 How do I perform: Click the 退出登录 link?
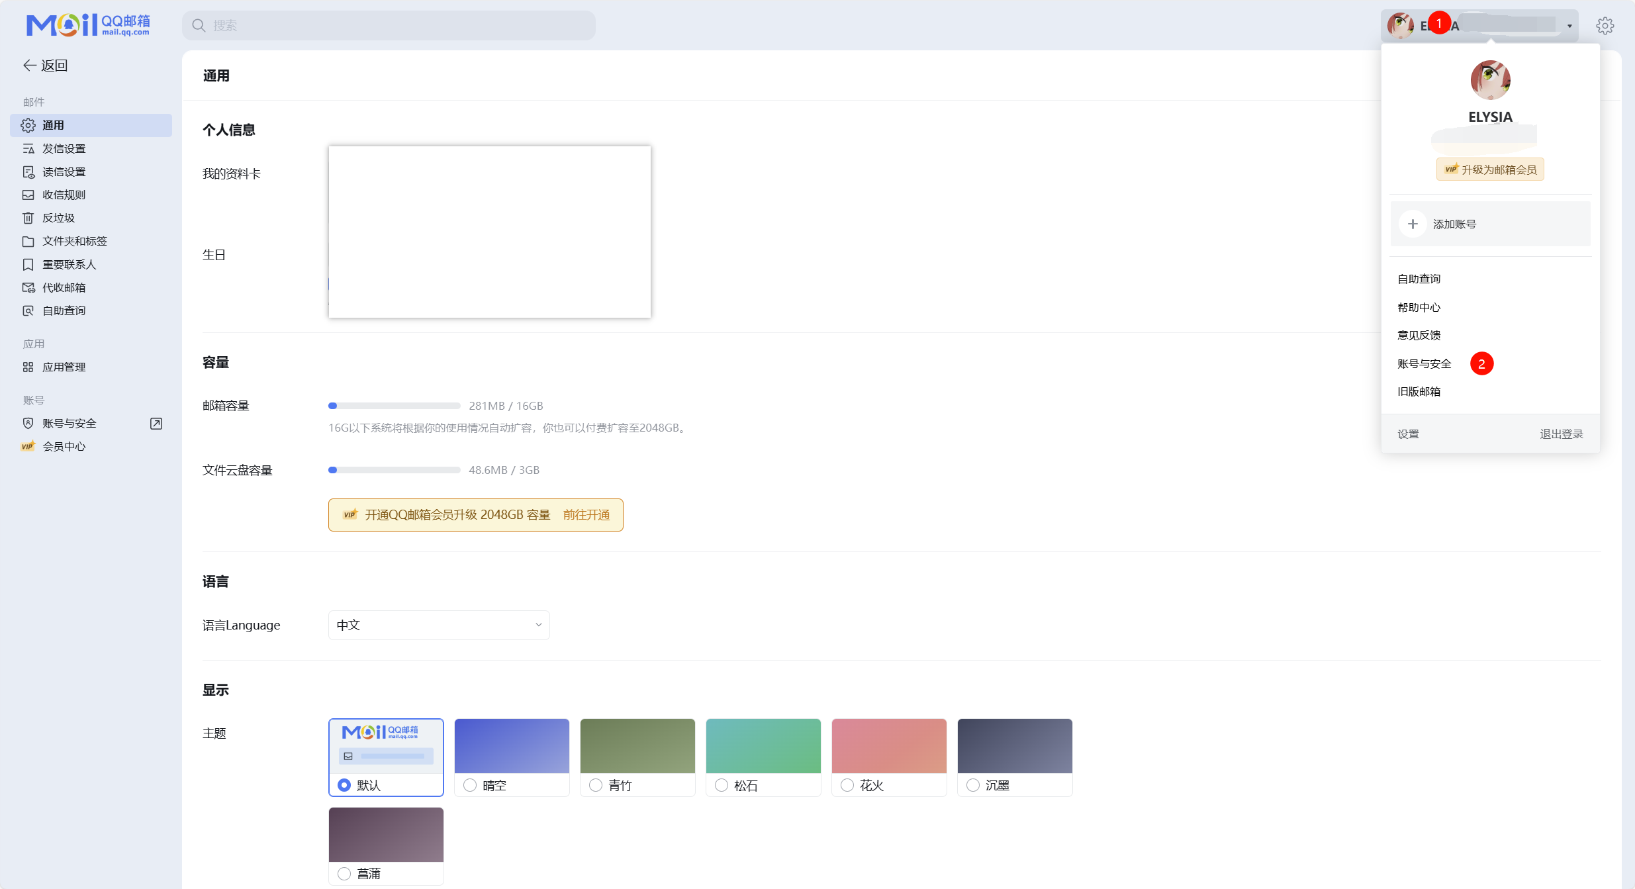(1561, 434)
